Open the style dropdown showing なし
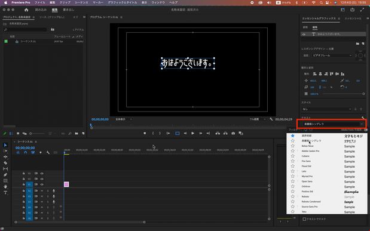370x231 pixels. click(x=327, y=109)
